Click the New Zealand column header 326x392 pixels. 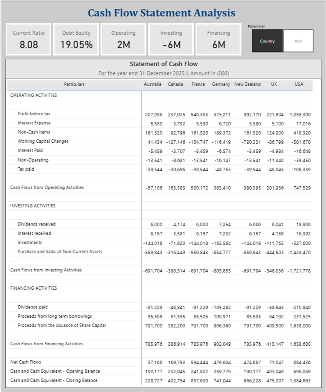(247, 84)
